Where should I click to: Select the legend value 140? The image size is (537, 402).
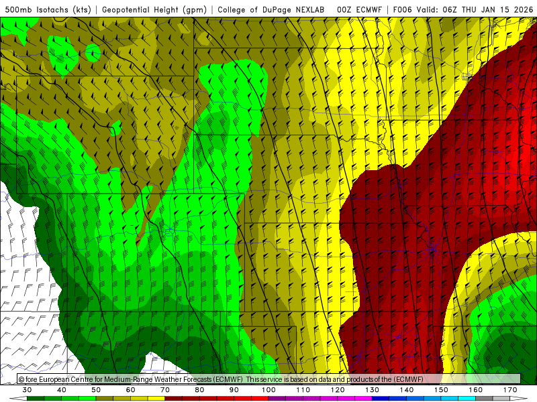coord(407,390)
